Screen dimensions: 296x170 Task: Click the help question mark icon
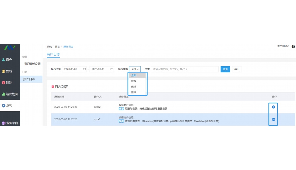click(x=293, y=47)
